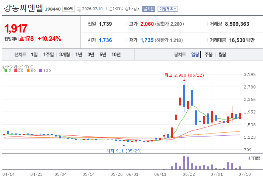This screenshot has height=180, width=263.
Task: Click the tallest volume bar at 06/22
Action: tap(184, 163)
